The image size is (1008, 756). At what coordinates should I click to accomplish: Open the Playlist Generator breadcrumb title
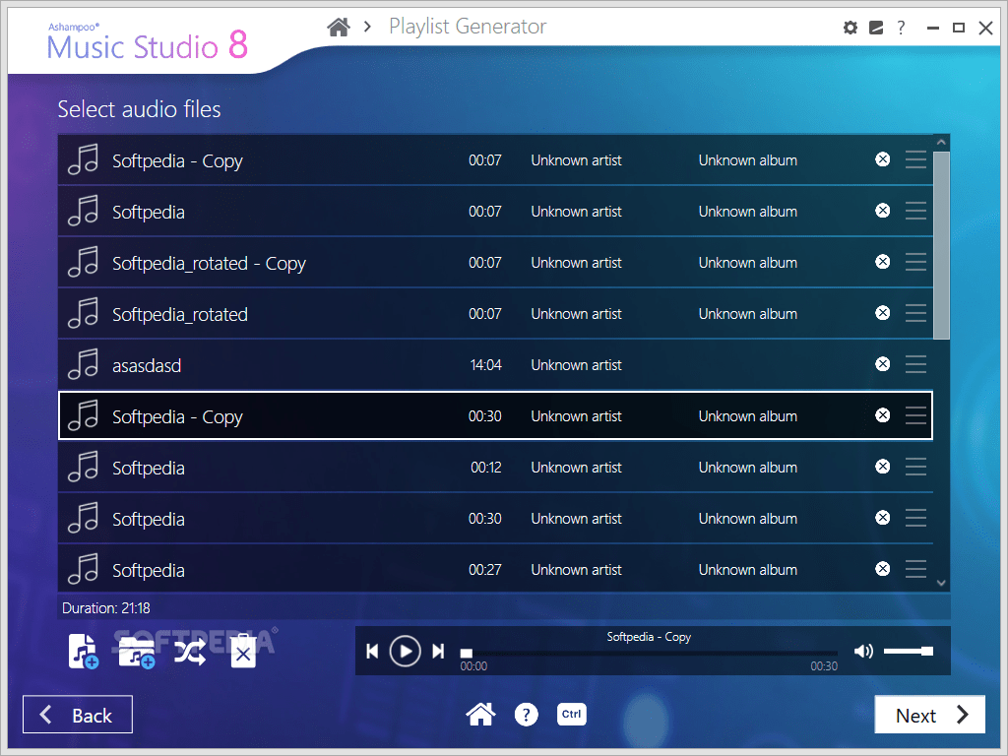coord(467,27)
